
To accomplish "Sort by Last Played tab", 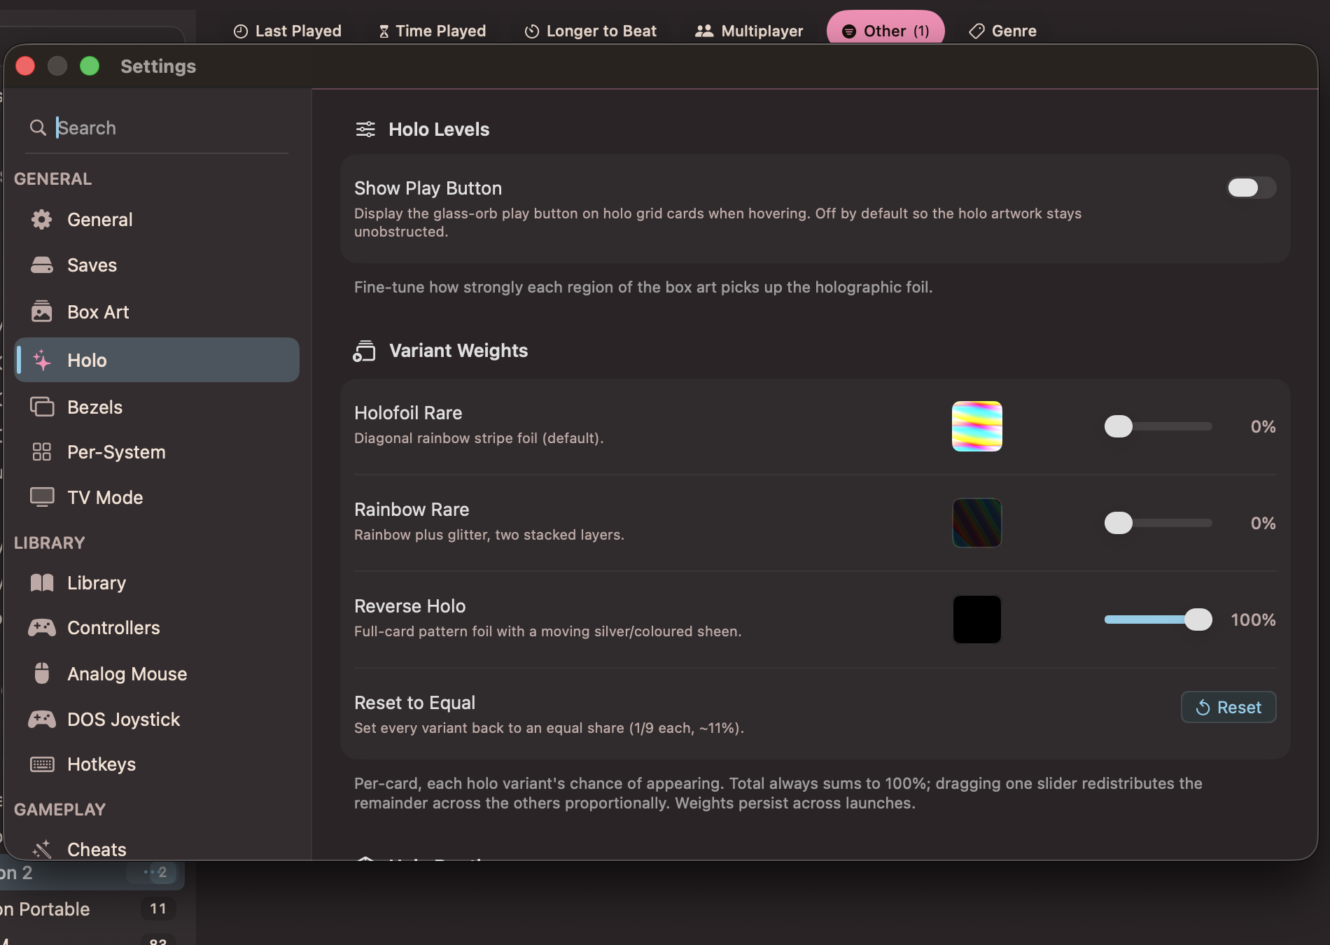I will point(288,31).
